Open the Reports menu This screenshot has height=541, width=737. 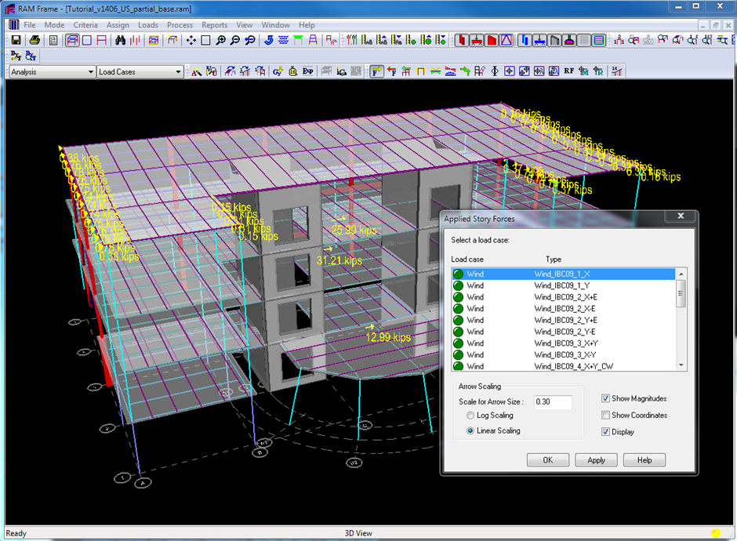tap(214, 25)
